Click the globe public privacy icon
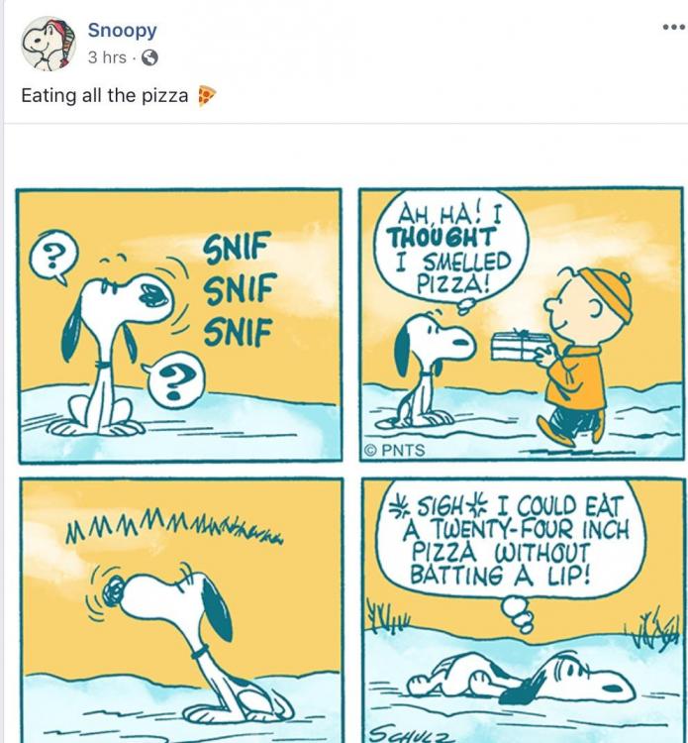This screenshot has width=688, height=743. click(x=149, y=57)
